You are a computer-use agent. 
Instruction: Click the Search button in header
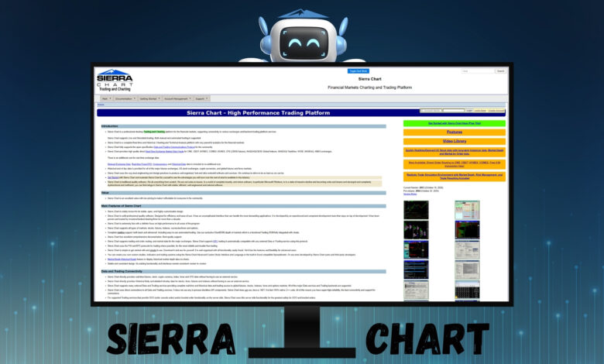500,71
